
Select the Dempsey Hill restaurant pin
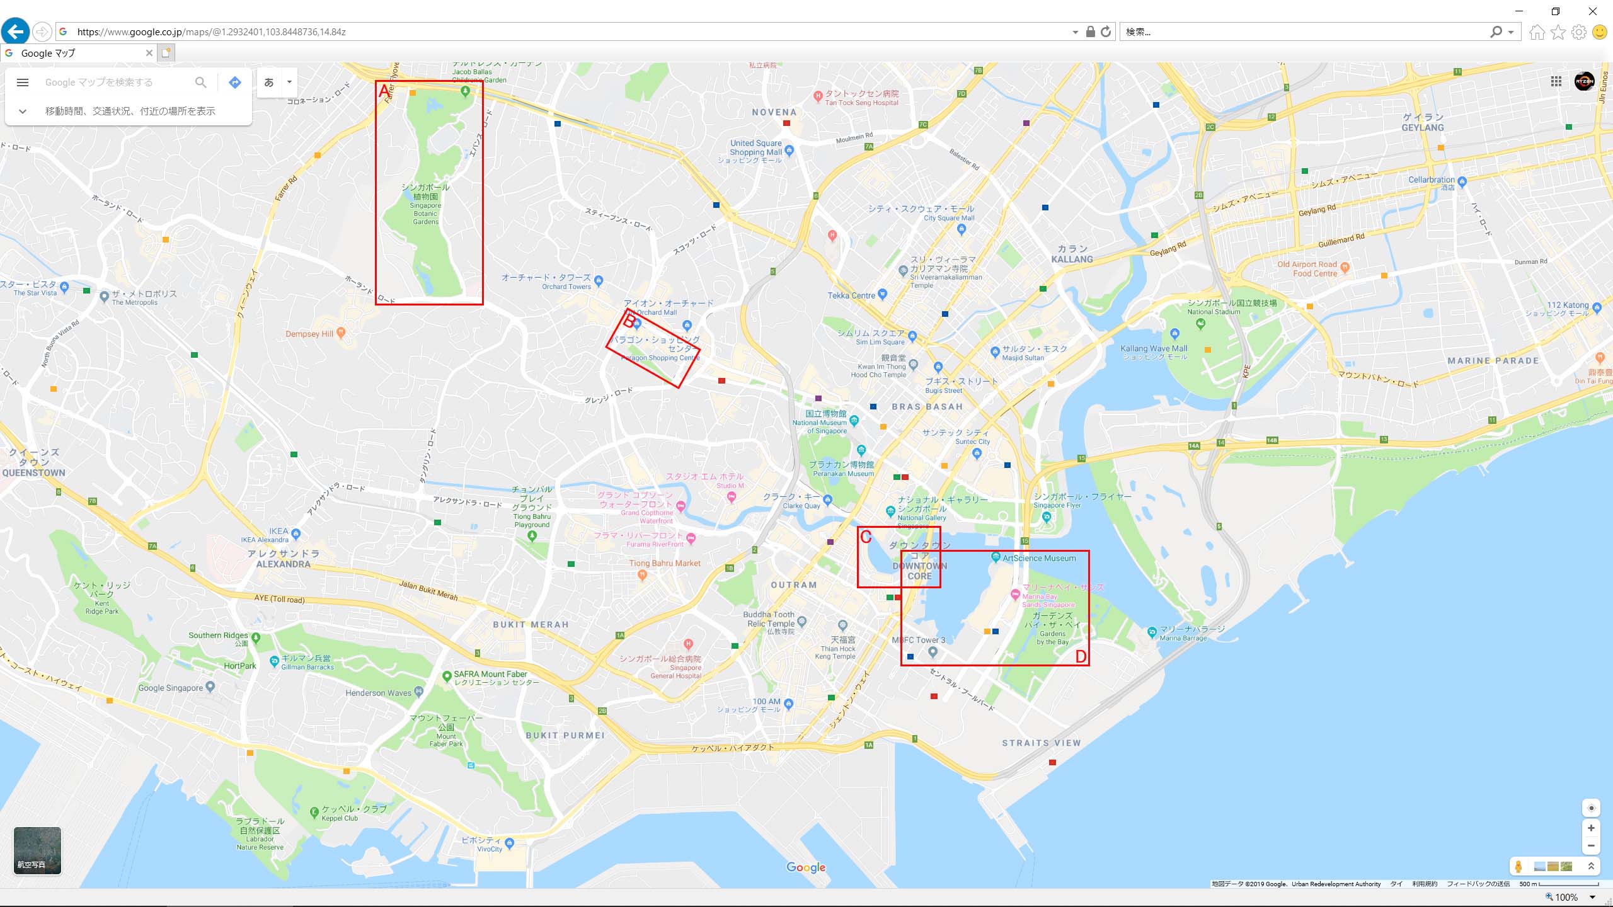pos(341,333)
